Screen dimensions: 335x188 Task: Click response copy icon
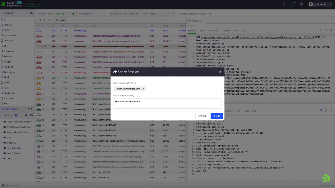(326, 111)
